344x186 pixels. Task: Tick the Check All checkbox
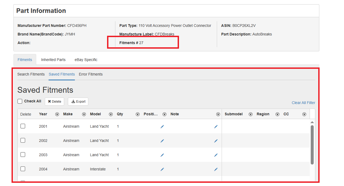[x=20, y=101]
